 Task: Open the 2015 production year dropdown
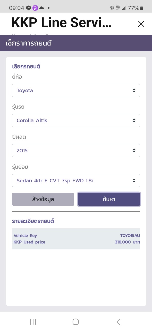(76, 151)
